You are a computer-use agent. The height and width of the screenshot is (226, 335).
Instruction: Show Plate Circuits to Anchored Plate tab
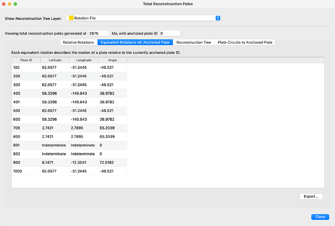[x=245, y=42]
